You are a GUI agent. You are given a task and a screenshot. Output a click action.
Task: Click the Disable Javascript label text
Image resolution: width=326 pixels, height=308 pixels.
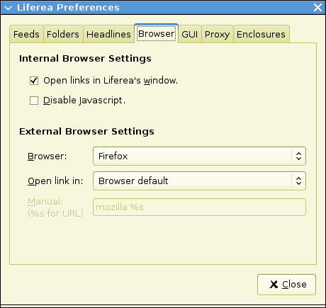(84, 101)
